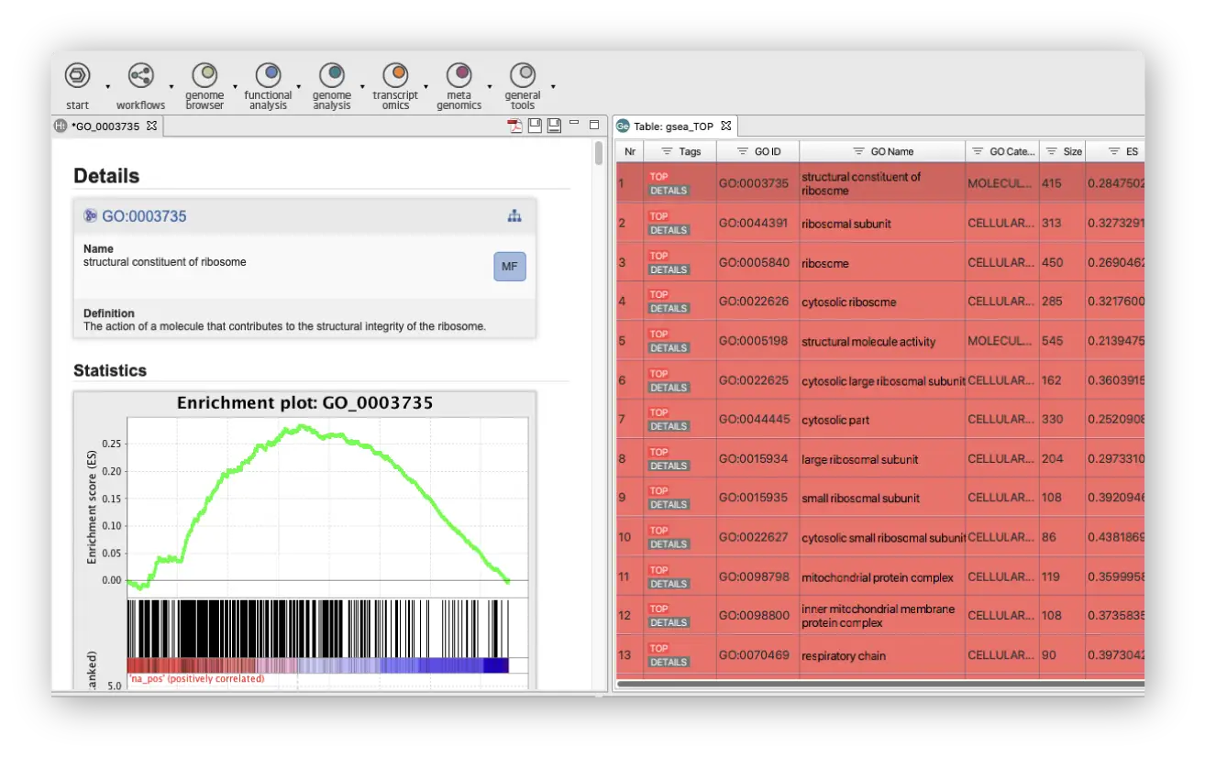Click the GO hierarchy graph icon
The image size is (1205, 757).
tap(514, 216)
